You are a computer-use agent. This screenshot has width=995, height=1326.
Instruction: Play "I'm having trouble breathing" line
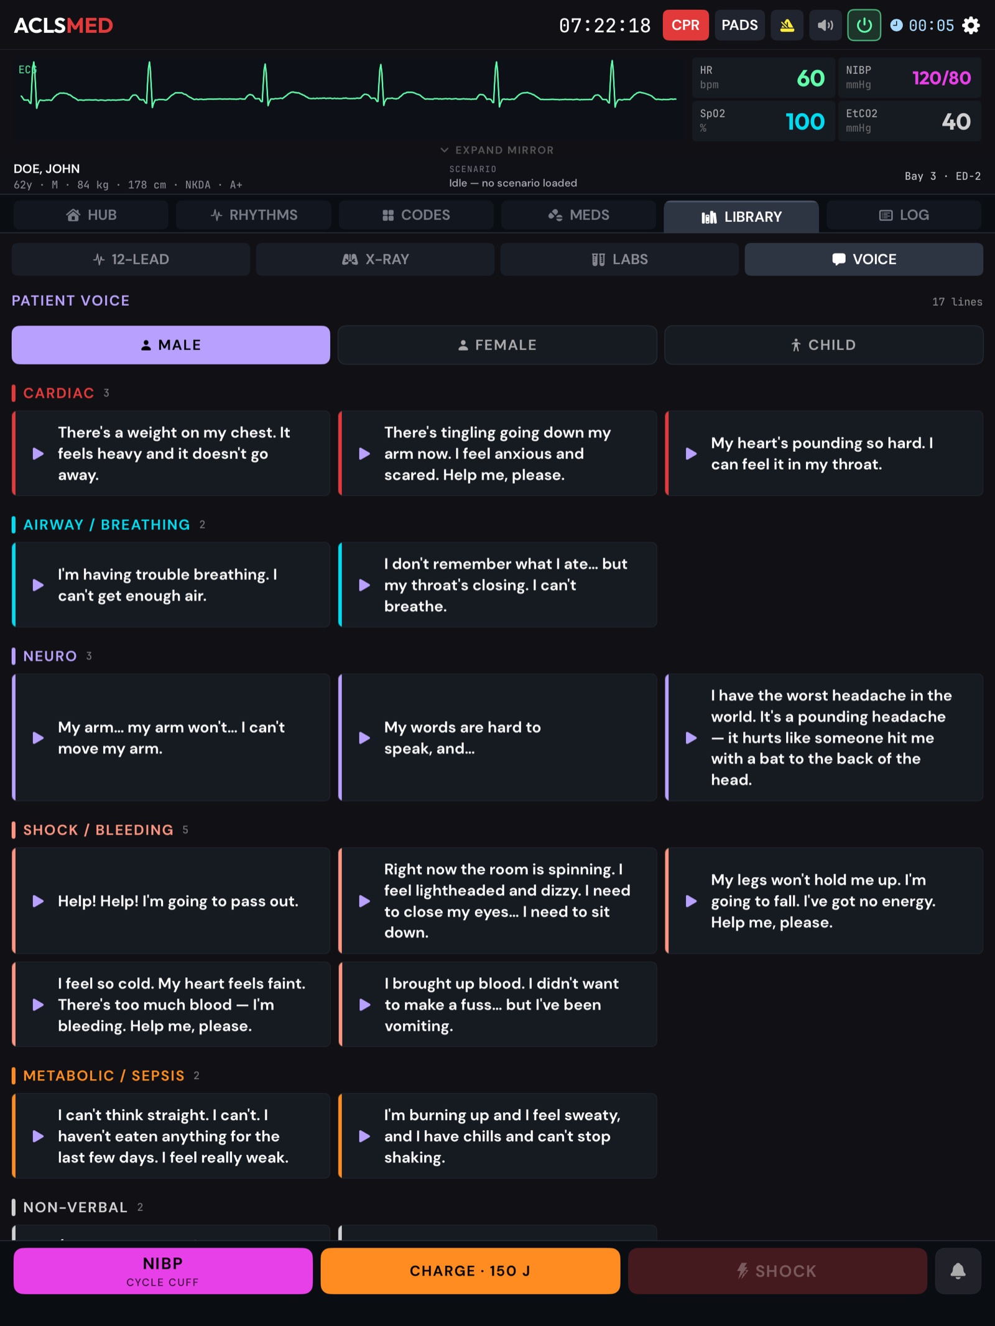pyautogui.click(x=171, y=585)
